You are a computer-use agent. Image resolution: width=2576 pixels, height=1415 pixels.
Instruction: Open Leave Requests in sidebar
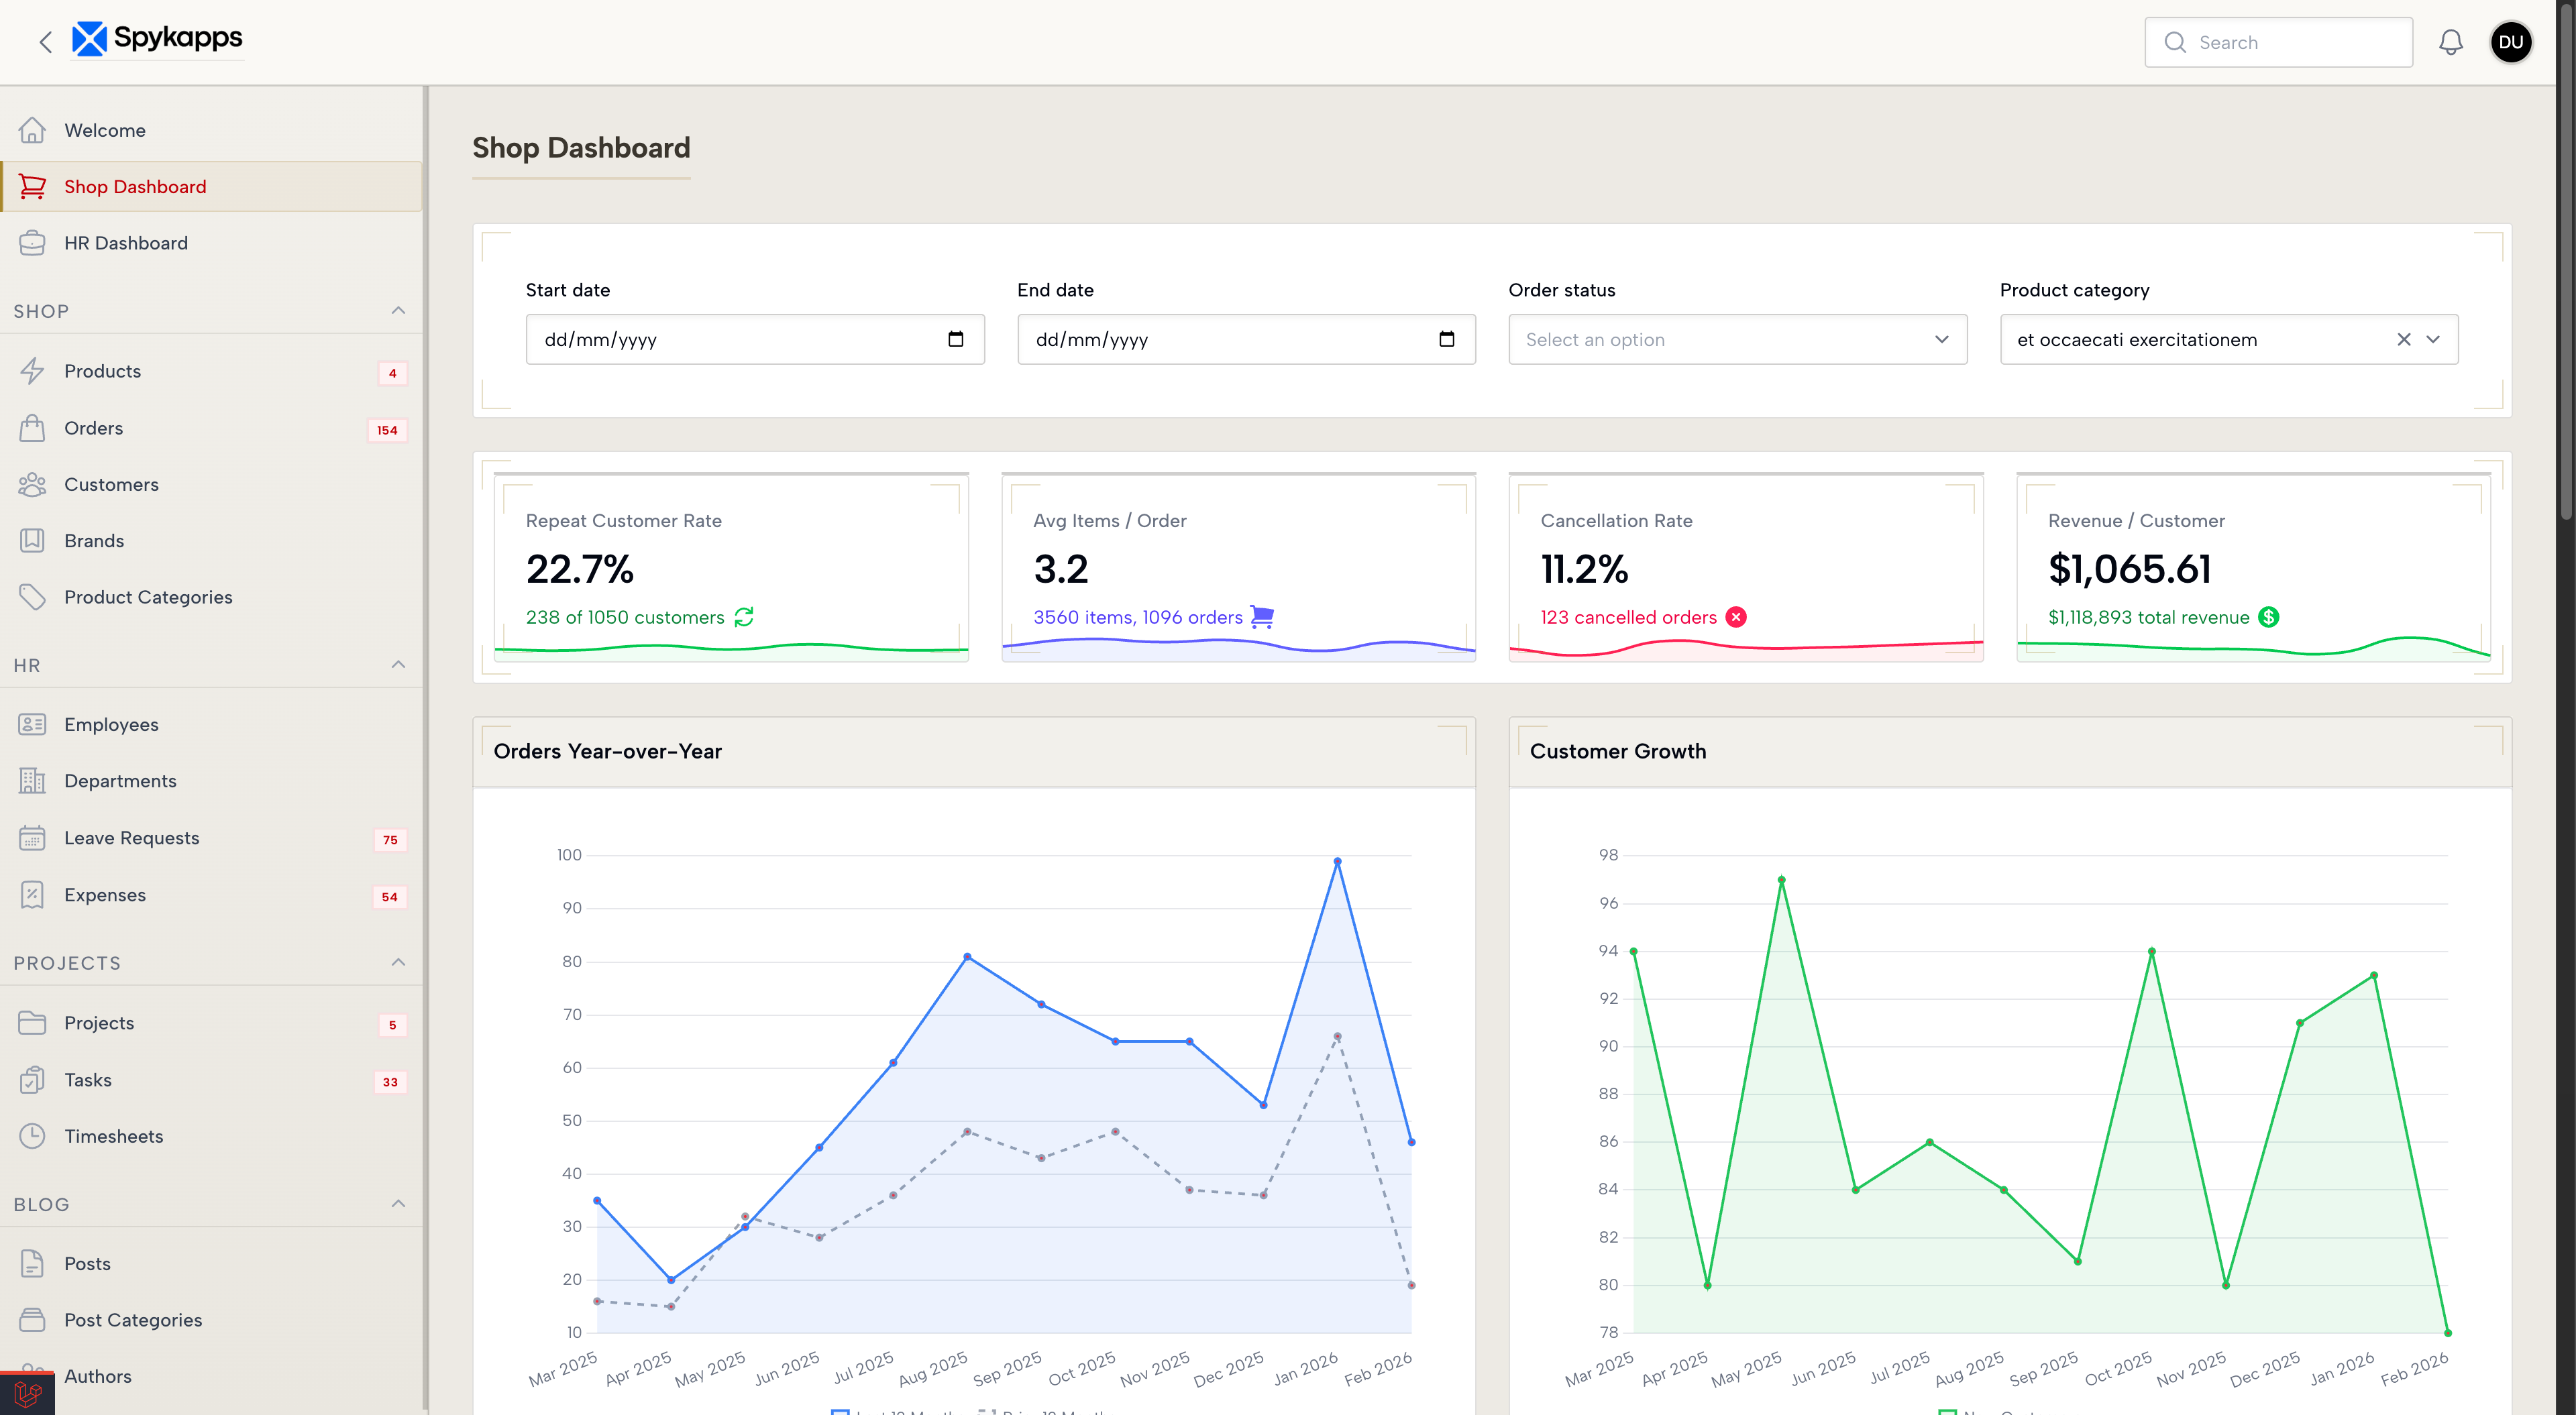pyautogui.click(x=131, y=838)
